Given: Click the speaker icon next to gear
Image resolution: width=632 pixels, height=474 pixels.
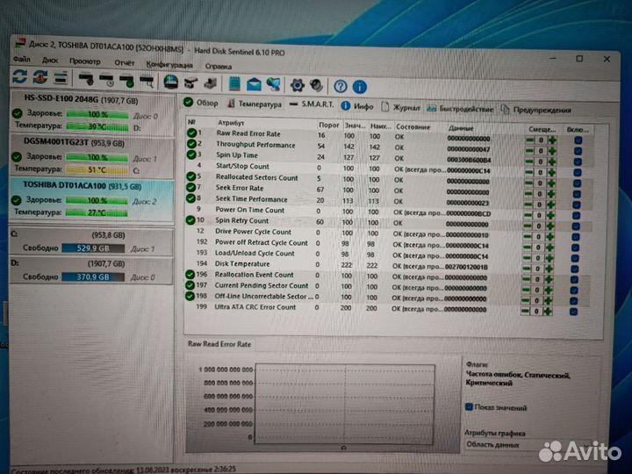Looking at the screenshot, I should pos(317,85).
